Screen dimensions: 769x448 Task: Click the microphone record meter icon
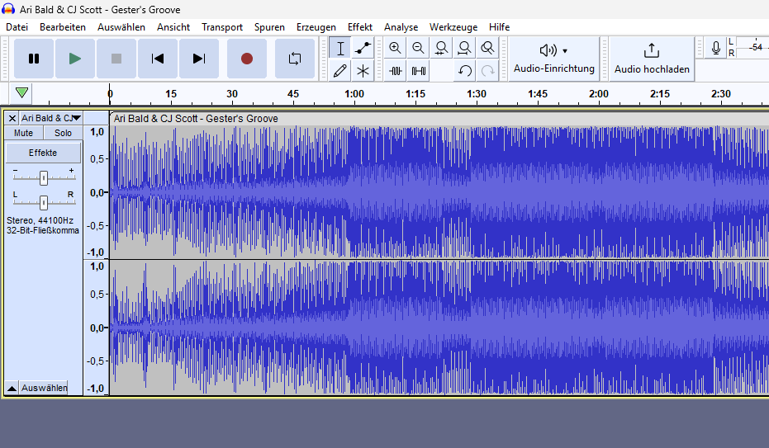(x=715, y=48)
